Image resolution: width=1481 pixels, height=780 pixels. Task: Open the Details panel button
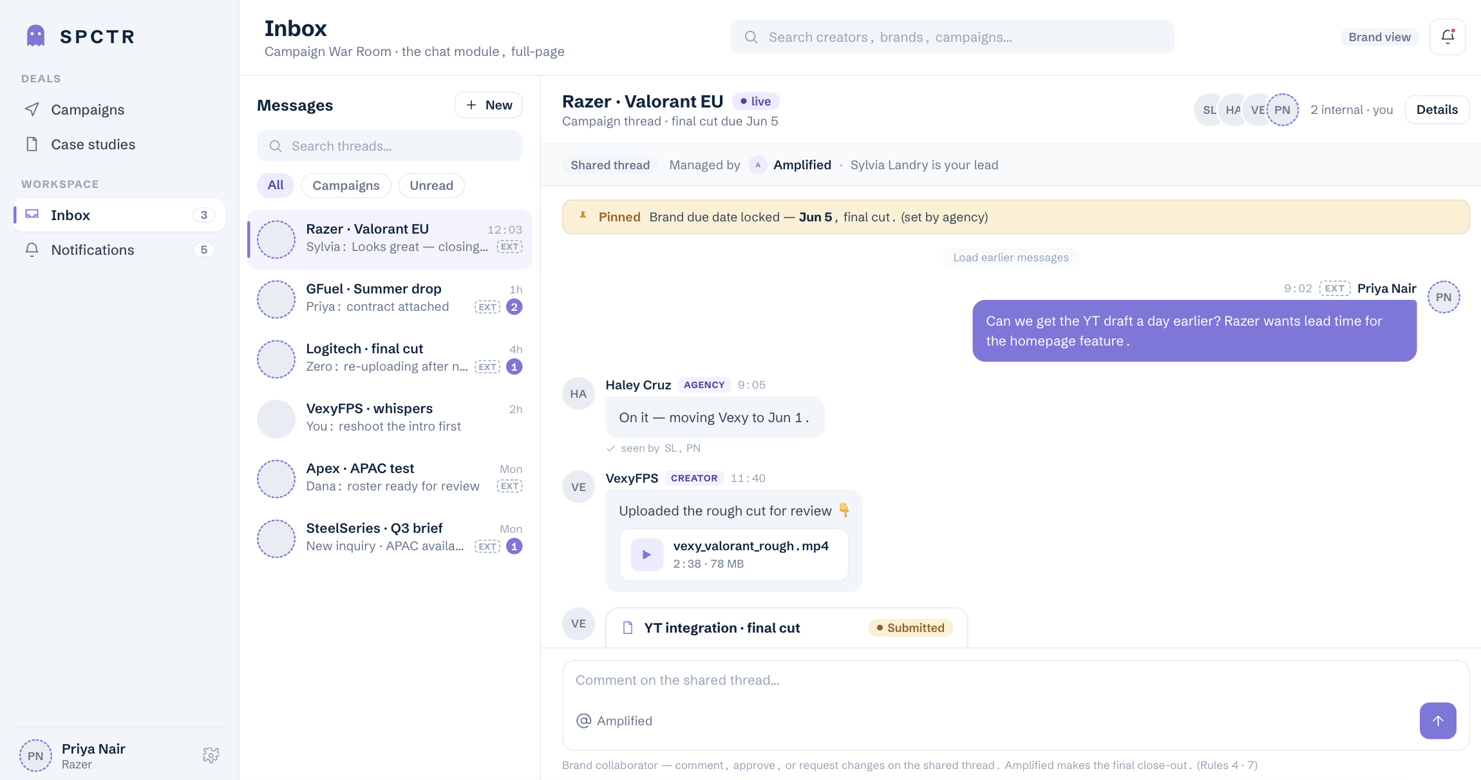[1437, 109]
